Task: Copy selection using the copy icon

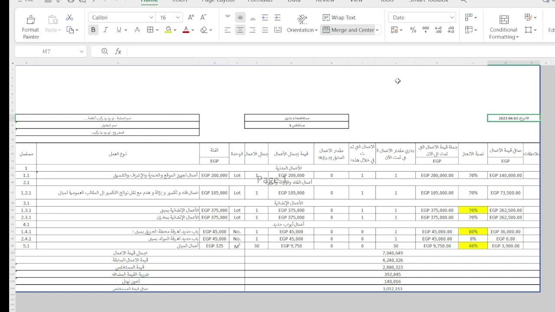Action: (70, 30)
